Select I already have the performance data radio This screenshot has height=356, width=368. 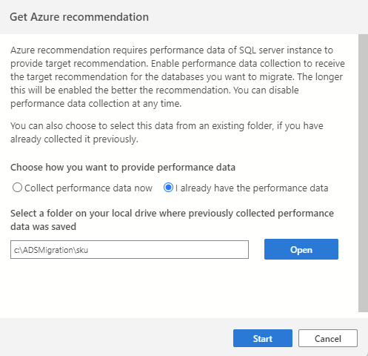pos(168,188)
